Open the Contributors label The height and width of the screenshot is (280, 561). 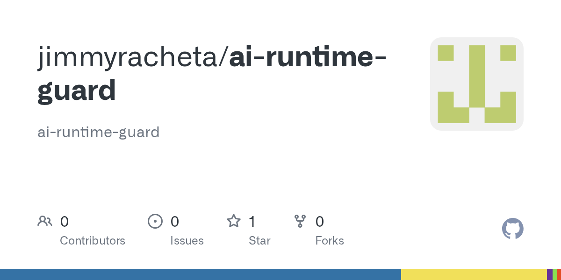[x=93, y=241]
